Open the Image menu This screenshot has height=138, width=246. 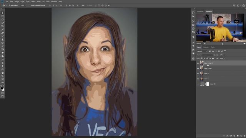tap(17, 2)
